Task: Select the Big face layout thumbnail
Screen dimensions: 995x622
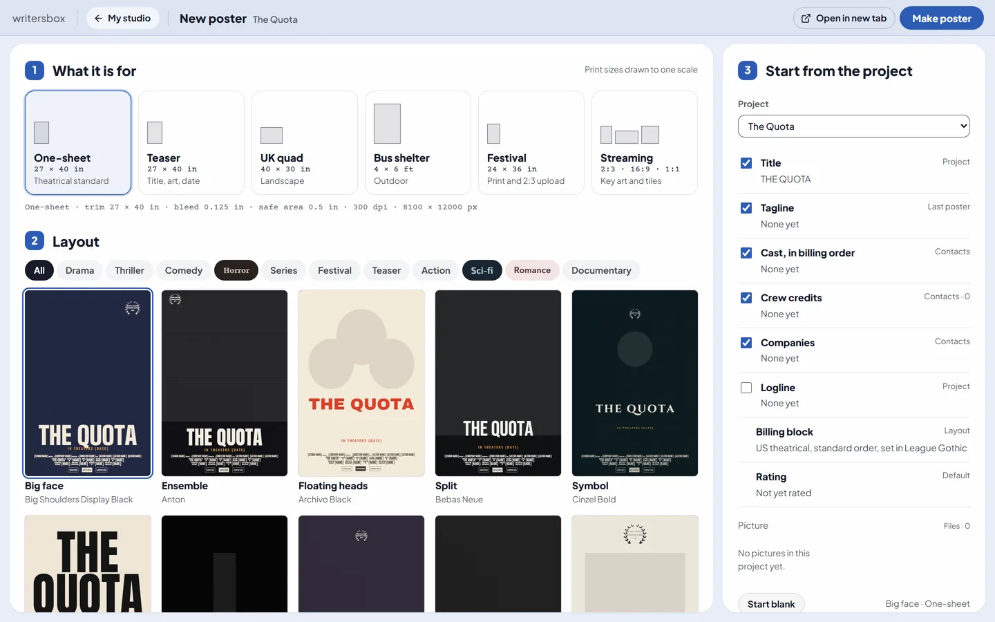Action: click(88, 383)
